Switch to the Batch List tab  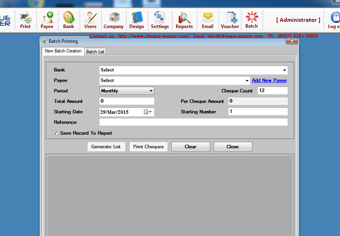(95, 52)
